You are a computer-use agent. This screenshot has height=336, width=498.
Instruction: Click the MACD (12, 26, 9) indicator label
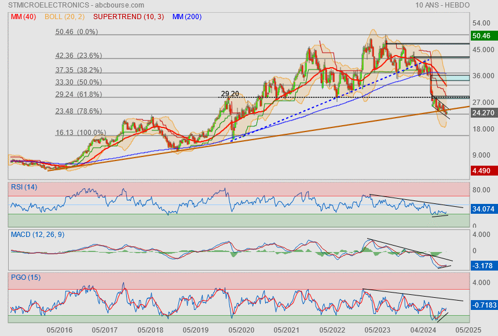pyautogui.click(x=38, y=235)
